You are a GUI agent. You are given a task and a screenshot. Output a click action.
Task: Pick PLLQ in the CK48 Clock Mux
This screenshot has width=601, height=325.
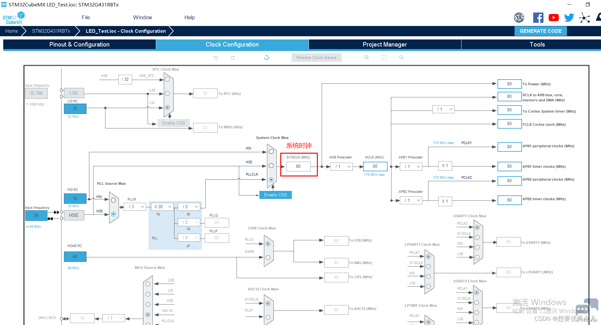click(x=268, y=244)
